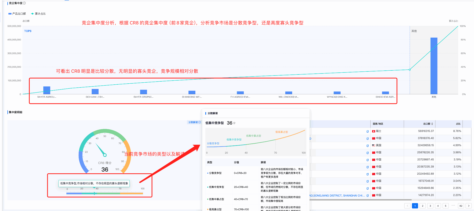Click CR8 score color scale bar
Screen dimensions: 474x211
[x=104, y=193]
